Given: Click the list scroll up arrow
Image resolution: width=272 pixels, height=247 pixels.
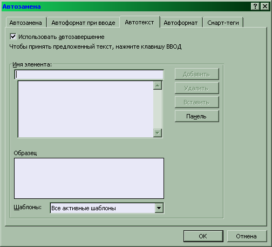Looking at the screenshot, I should coord(158,85).
